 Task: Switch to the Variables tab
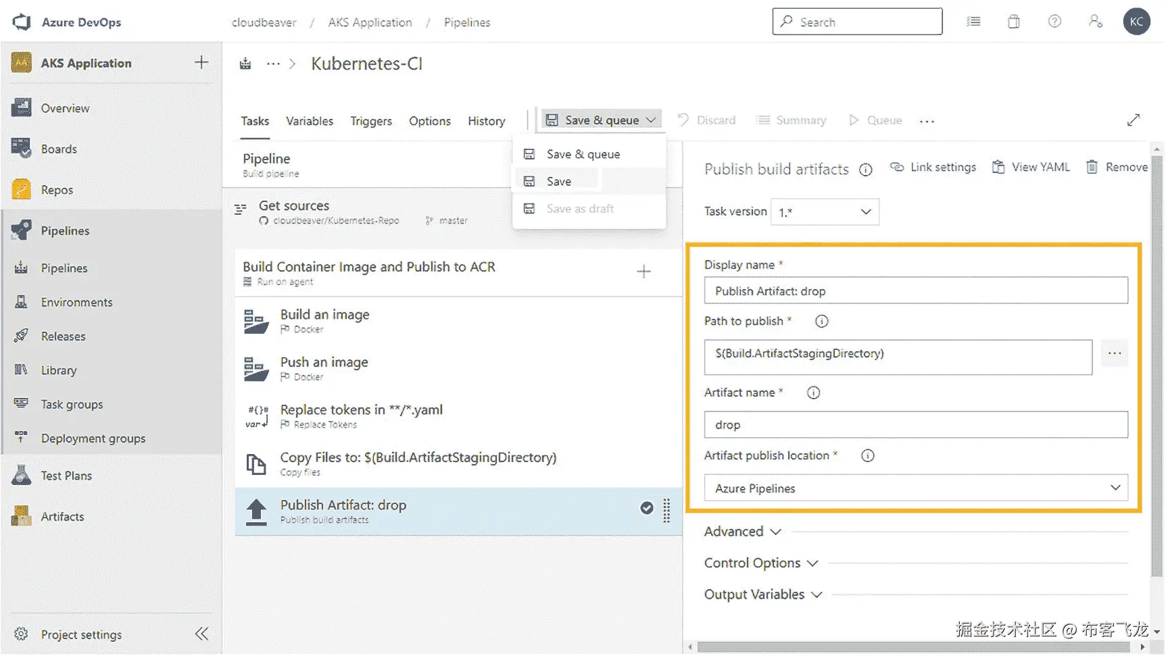coord(310,121)
